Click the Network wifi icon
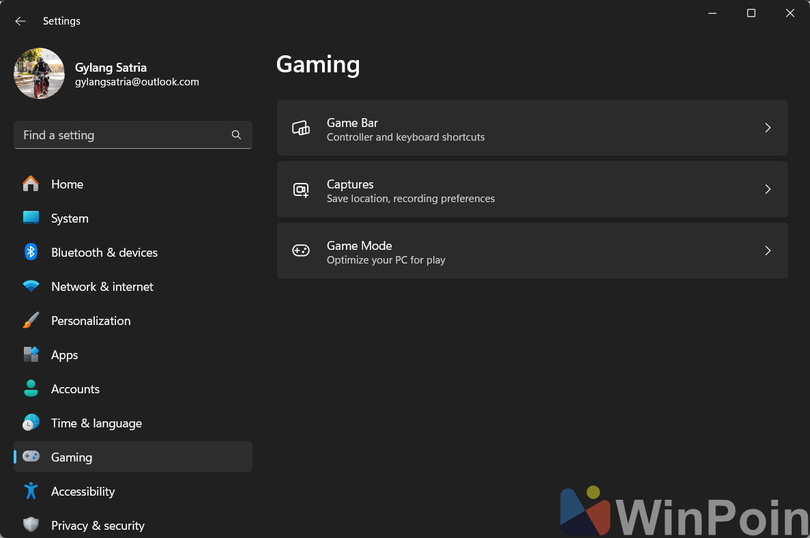 [x=31, y=286]
